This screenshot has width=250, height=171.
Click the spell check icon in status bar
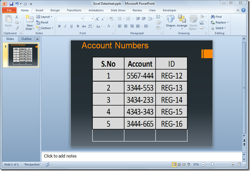47,164
